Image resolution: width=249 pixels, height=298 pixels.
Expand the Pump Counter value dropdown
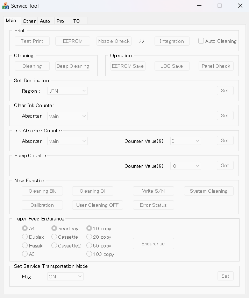pos(186,166)
